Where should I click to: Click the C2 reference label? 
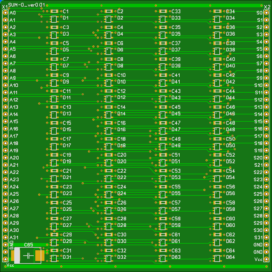(x=120, y=11)
